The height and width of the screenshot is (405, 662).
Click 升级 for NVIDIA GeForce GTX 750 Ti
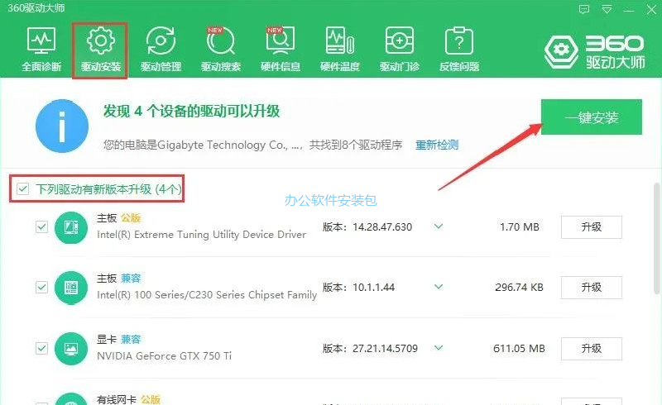pos(591,349)
